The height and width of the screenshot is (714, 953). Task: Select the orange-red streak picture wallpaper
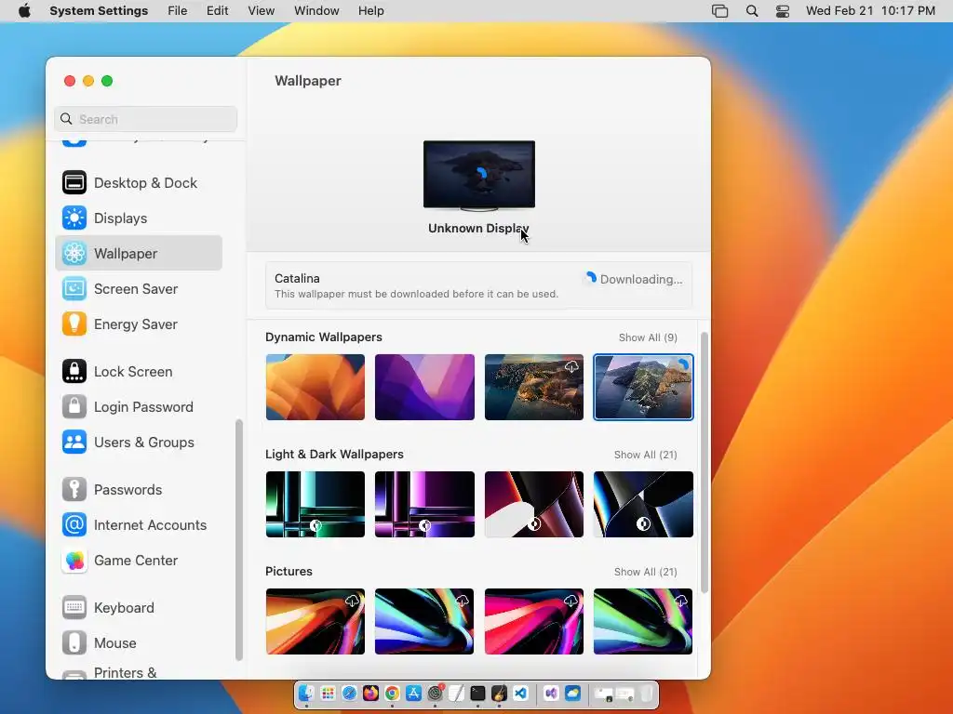(315, 622)
